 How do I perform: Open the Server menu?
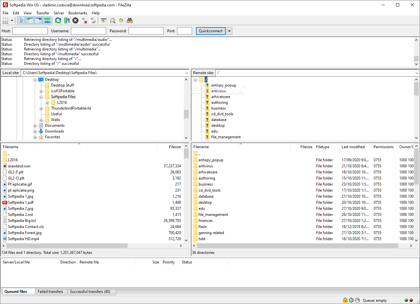coord(59,13)
